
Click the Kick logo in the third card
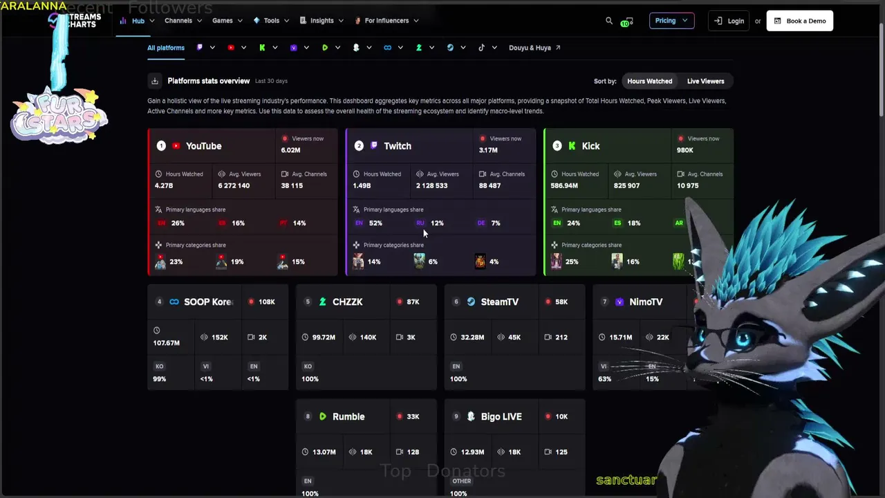[x=572, y=146]
